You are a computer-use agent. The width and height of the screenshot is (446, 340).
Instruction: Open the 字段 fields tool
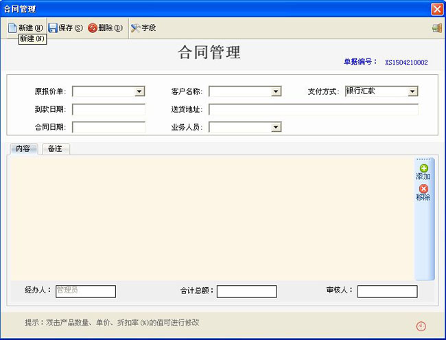coord(143,28)
